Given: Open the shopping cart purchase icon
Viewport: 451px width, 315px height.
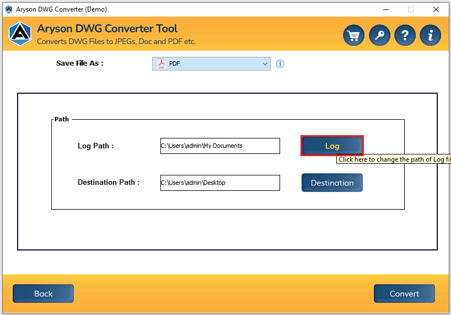Looking at the screenshot, I should (353, 35).
